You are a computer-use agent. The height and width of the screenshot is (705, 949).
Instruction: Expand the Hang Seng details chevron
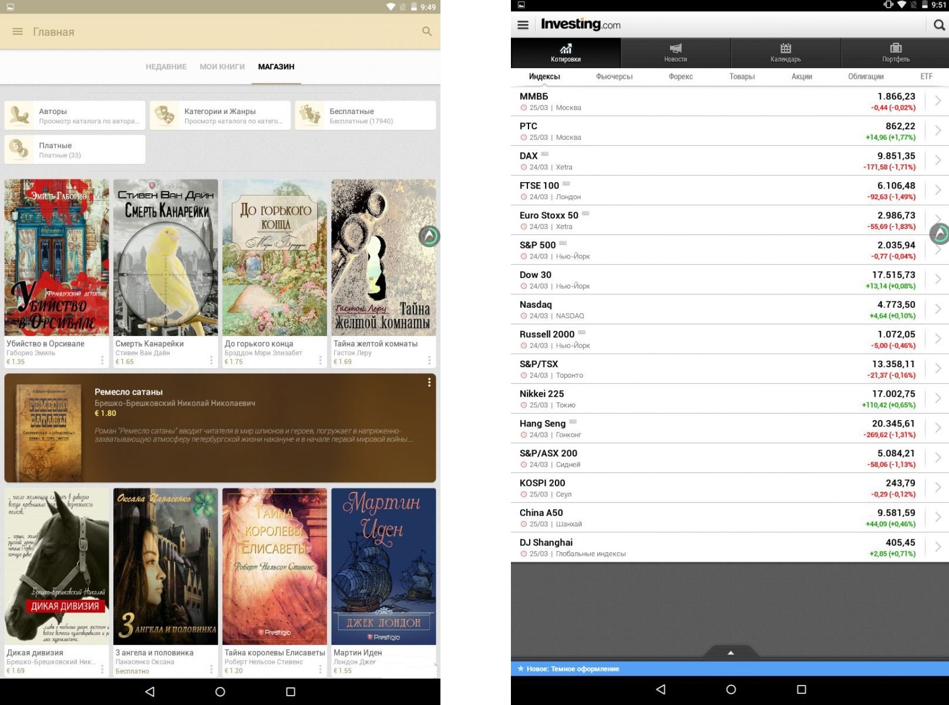(x=938, y=428)
